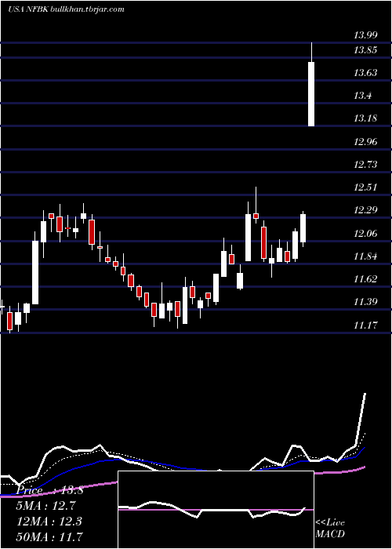Click the 13.85 price axis label
This screenshot has height=549, width=392.
point(365,50)
